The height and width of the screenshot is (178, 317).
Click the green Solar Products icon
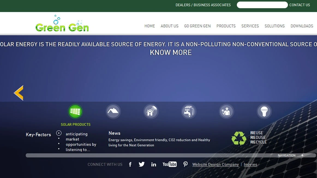tap(75, 111)
